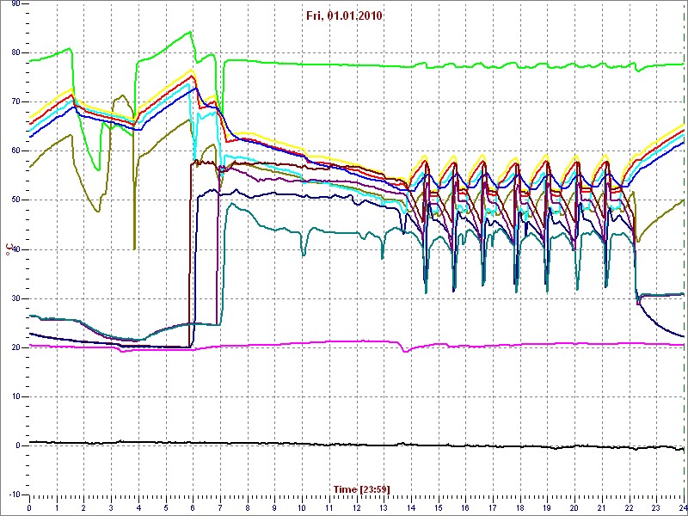The height and width of the screenshot is (516, 688).
Task: Select the 0 label on the temperature axis
Action: pos(17,445)
